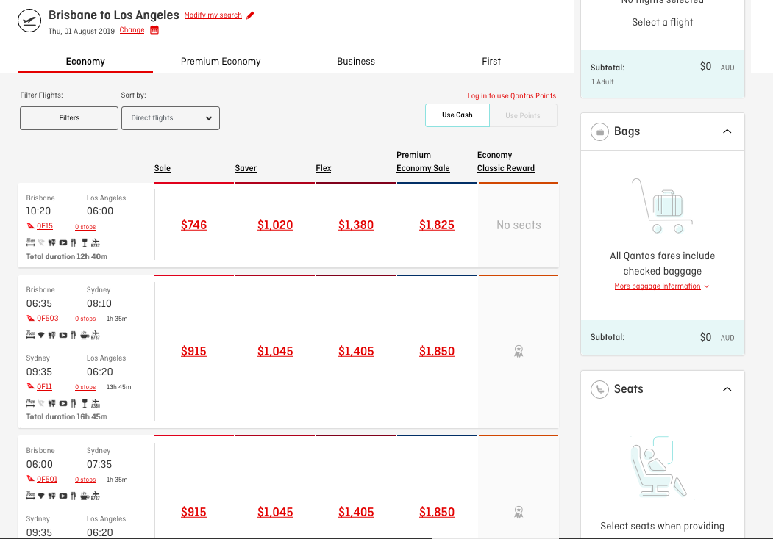Open flight details for QF15
The height and width of the screenshot is (539, 773).
coord(45,226)
